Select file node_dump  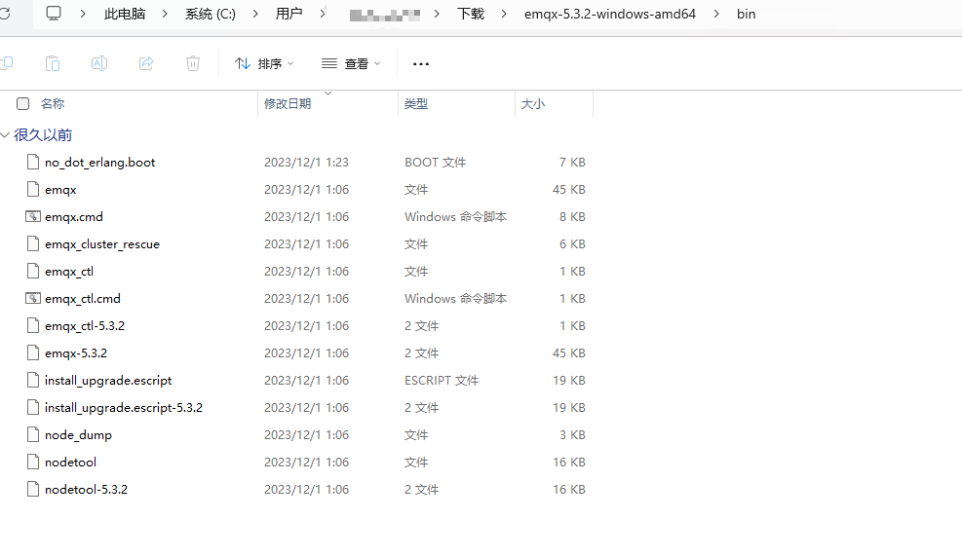tap(78, 435)
